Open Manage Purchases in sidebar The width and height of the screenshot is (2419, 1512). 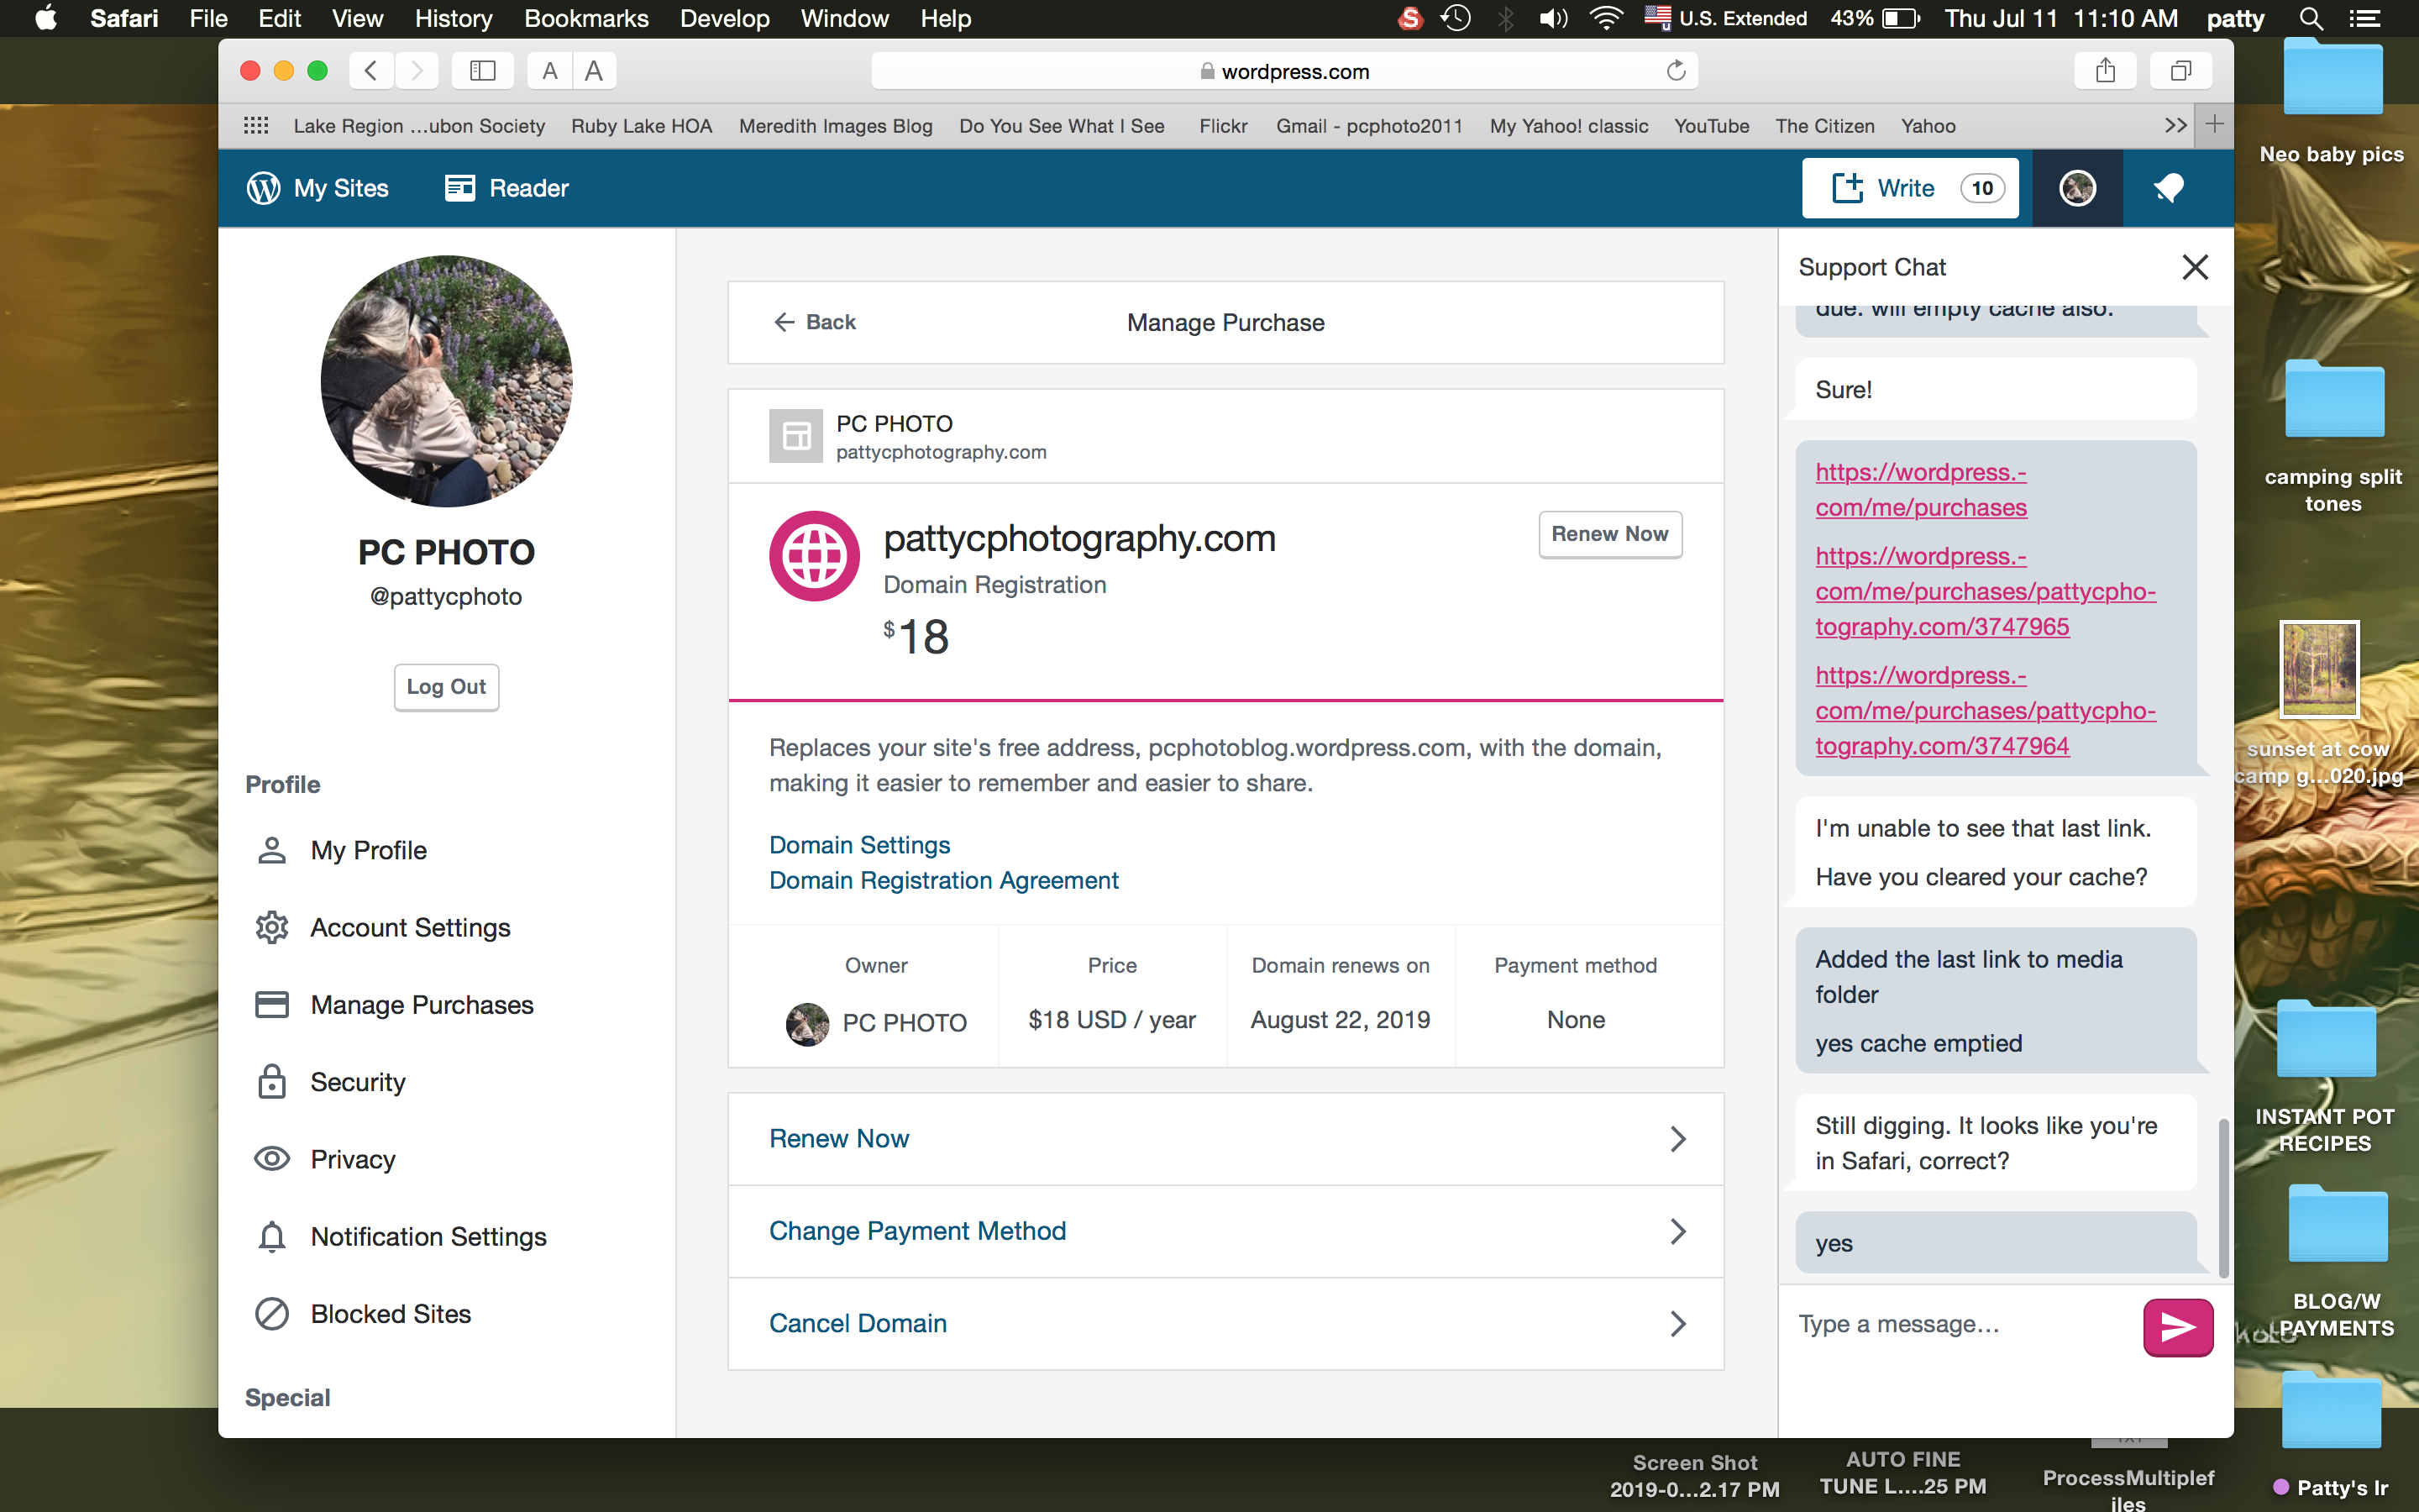tap(421, 1005)
